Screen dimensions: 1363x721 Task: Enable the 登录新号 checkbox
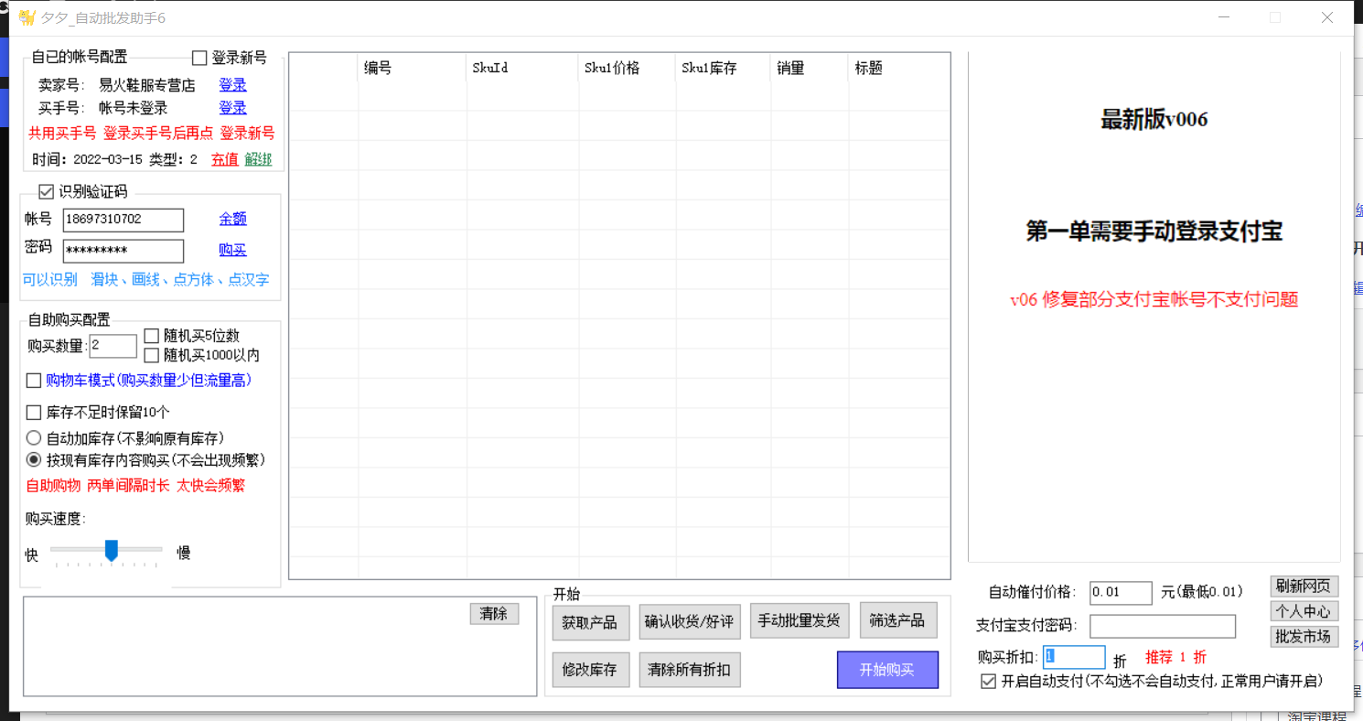coord(200,59)
